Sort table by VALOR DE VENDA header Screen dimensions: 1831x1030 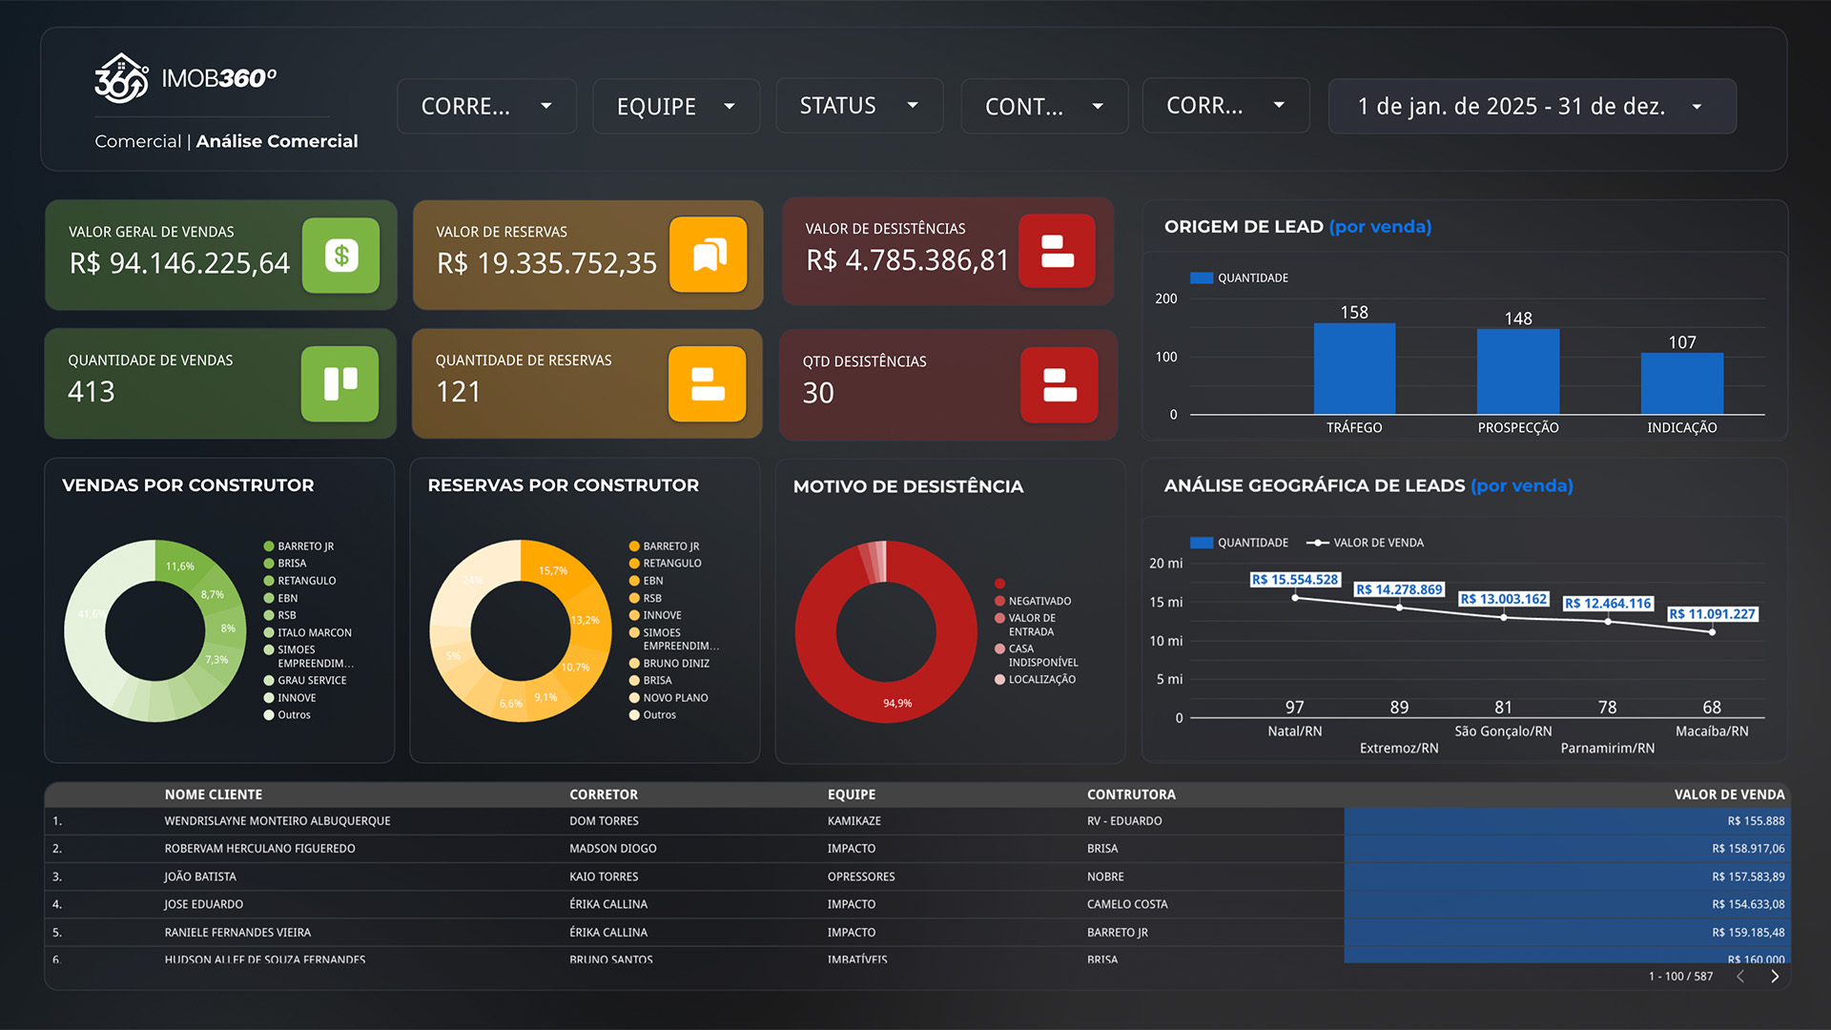pos(1728,794)
